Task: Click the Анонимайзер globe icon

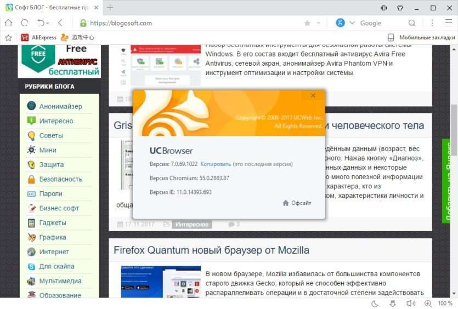Action: [x=31, y=106]
